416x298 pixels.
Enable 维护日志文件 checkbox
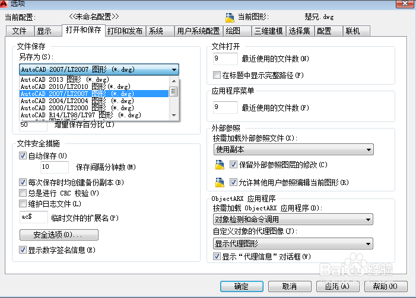(23, 203)
